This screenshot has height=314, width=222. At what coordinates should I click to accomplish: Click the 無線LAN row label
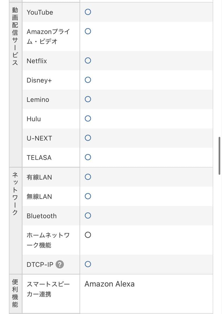point(39,197)
